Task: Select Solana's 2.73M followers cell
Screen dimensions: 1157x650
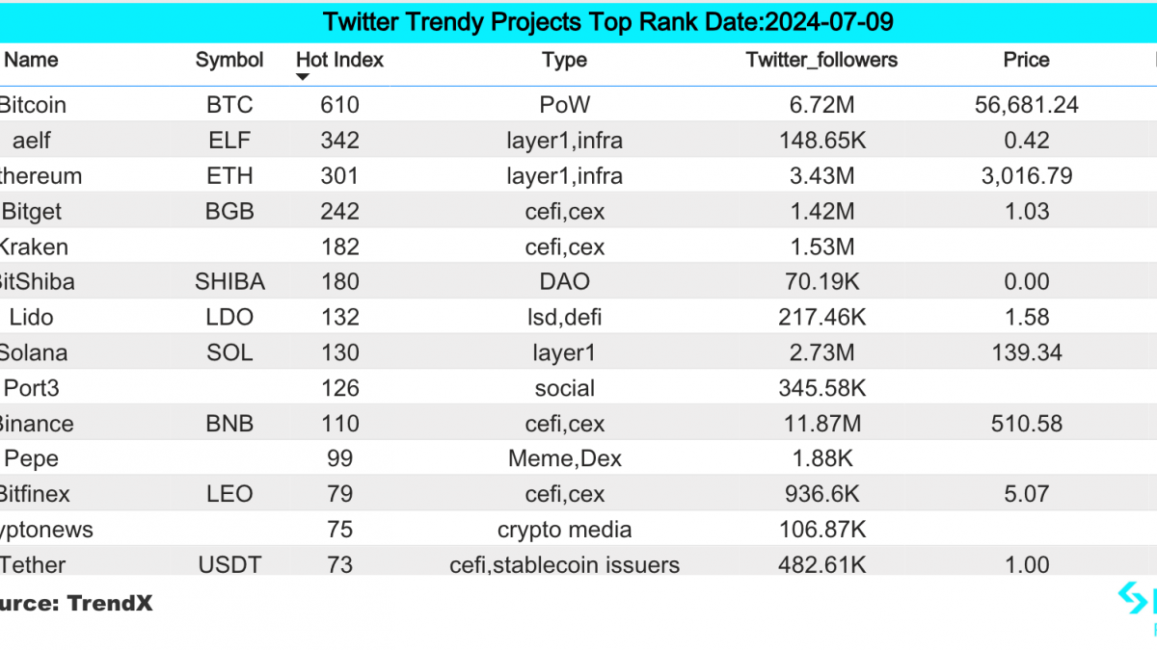Action: click(821, 353)
